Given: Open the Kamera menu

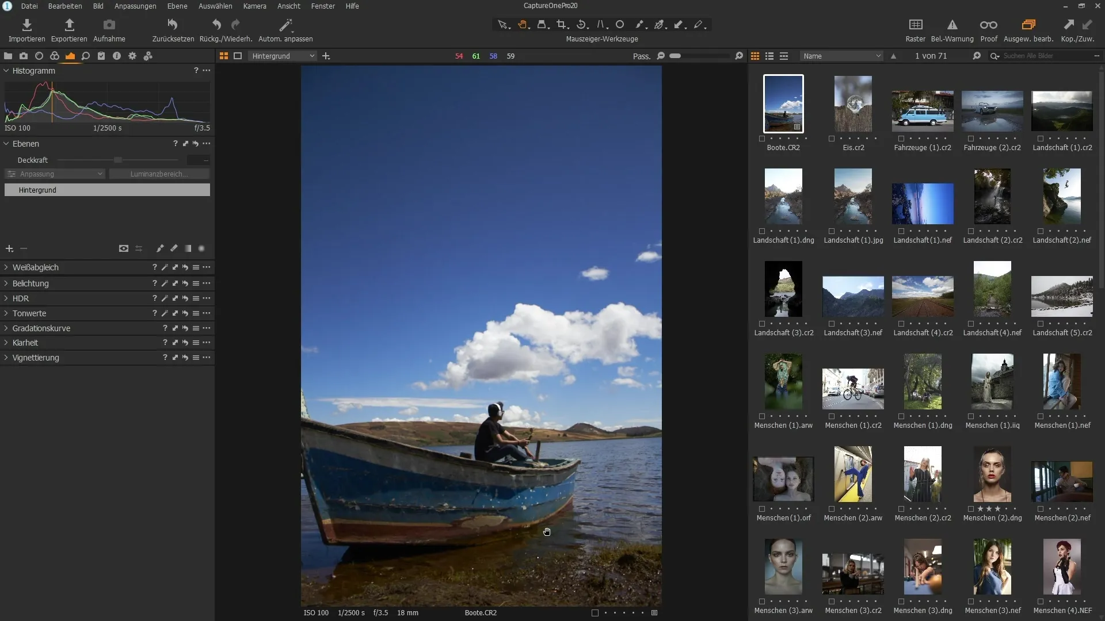Looking at the screenshot, I should coord(254,6).
